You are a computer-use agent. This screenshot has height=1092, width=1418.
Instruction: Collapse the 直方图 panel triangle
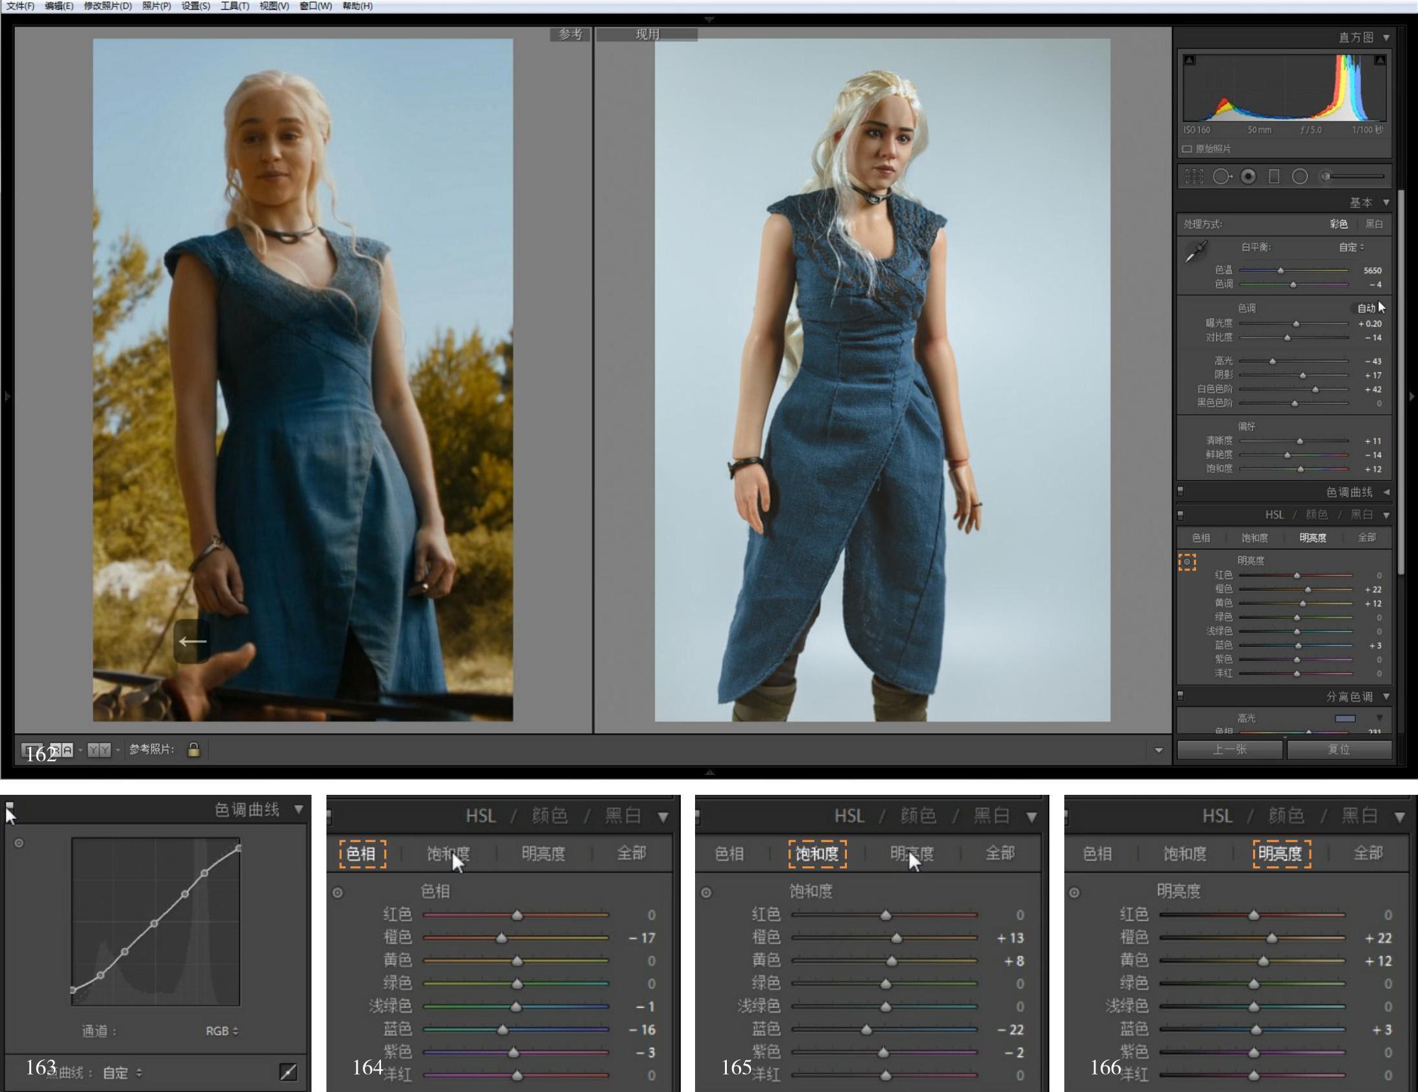click(x=1386, y=38)
